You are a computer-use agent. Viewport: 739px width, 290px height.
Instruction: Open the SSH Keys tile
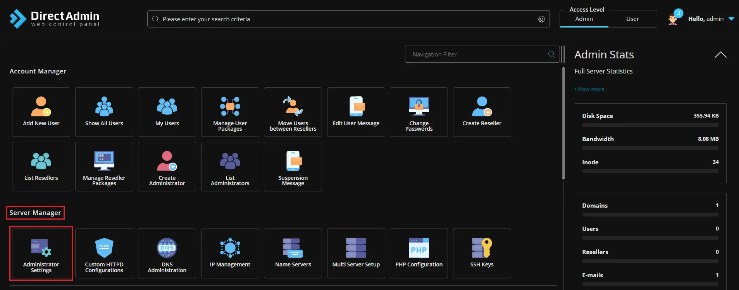[482, 253]
